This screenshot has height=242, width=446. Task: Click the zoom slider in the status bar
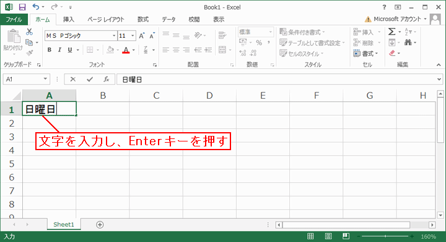(x=385, y=236)
